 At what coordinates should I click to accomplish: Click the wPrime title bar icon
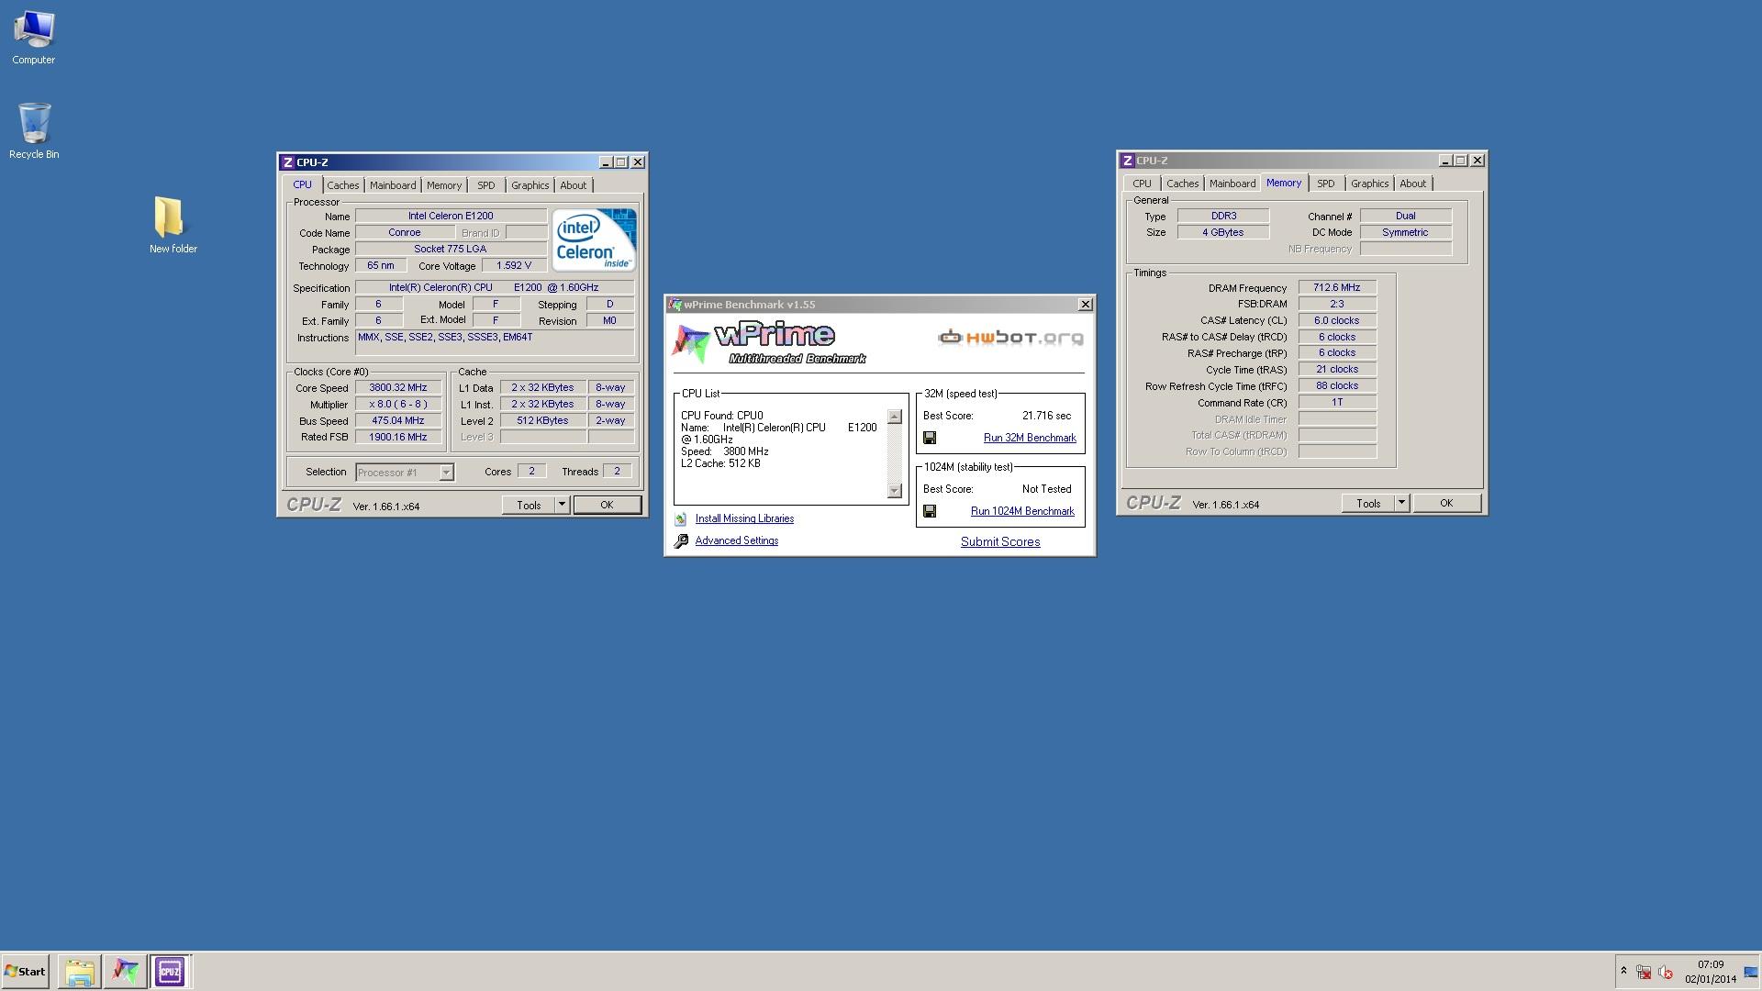point(675,305)
